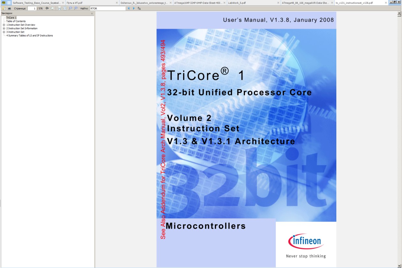Click the 'TriCore 1' title on the cover
402x268 pixels.
(x=206, y=74)
